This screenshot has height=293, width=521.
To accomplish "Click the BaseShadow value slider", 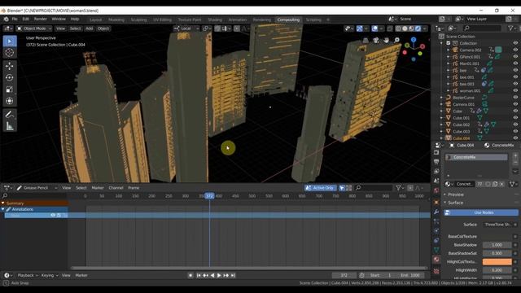I will [x=497, y=245].
